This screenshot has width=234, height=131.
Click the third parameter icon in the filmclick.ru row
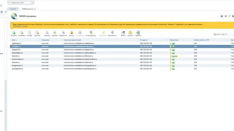(x=176, y=56)
